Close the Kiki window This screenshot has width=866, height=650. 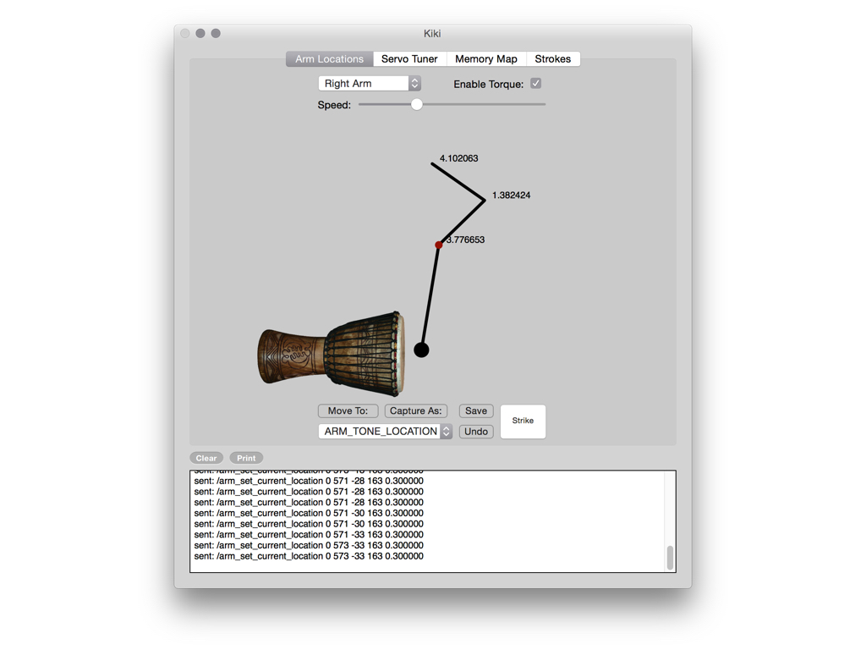(x=185, y=33)
